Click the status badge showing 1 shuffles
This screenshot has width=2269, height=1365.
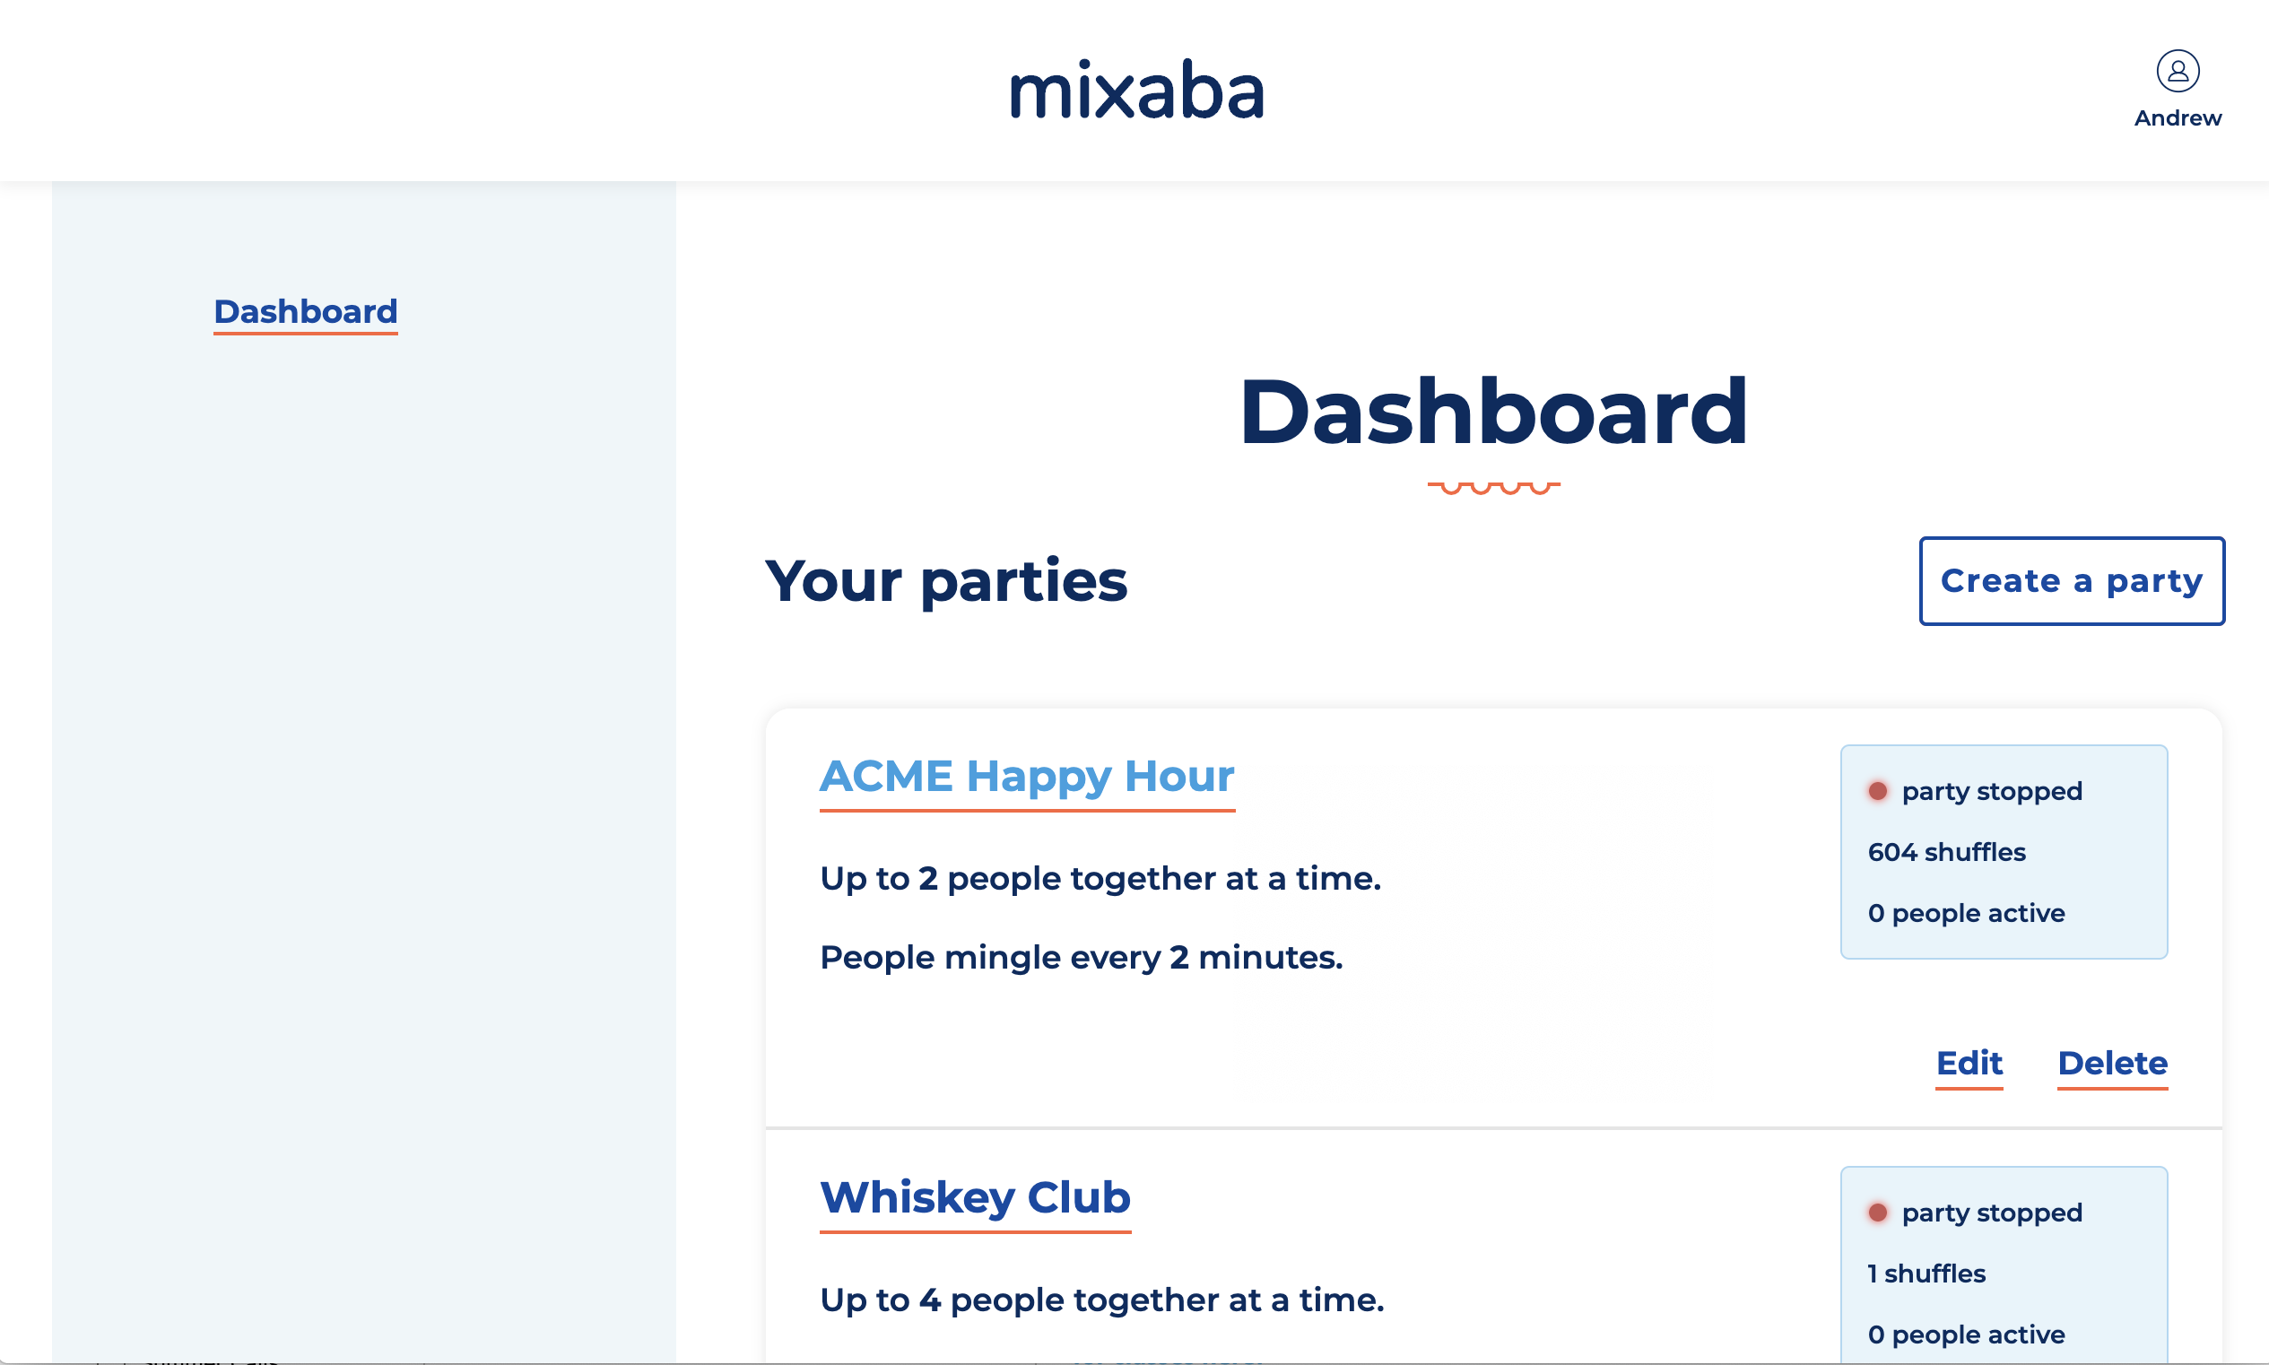coord(1924,1272)
